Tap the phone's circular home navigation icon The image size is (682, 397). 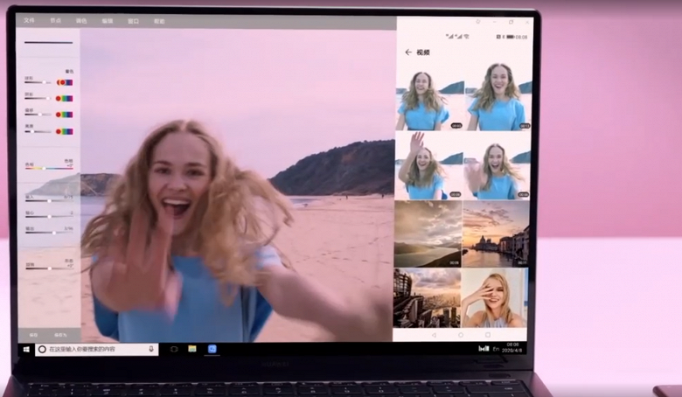pyautogui.click(x=461, y=334)
